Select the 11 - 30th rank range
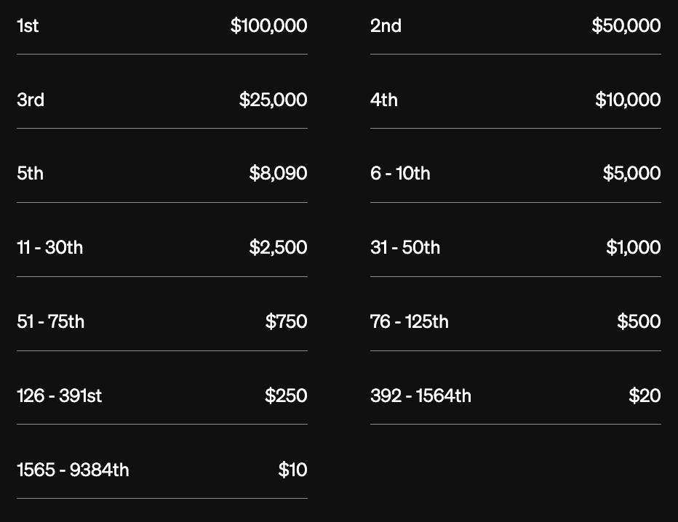Viewport: 678px width, 522px height. pos(49,248)
